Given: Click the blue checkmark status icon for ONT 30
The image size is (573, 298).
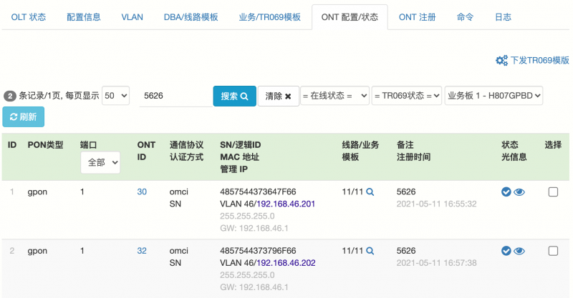Looking at the screenshot, I should [x=506, y=192].
